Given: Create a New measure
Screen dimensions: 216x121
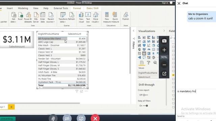Looking at the screenshot, I should [x=107, y=17].
